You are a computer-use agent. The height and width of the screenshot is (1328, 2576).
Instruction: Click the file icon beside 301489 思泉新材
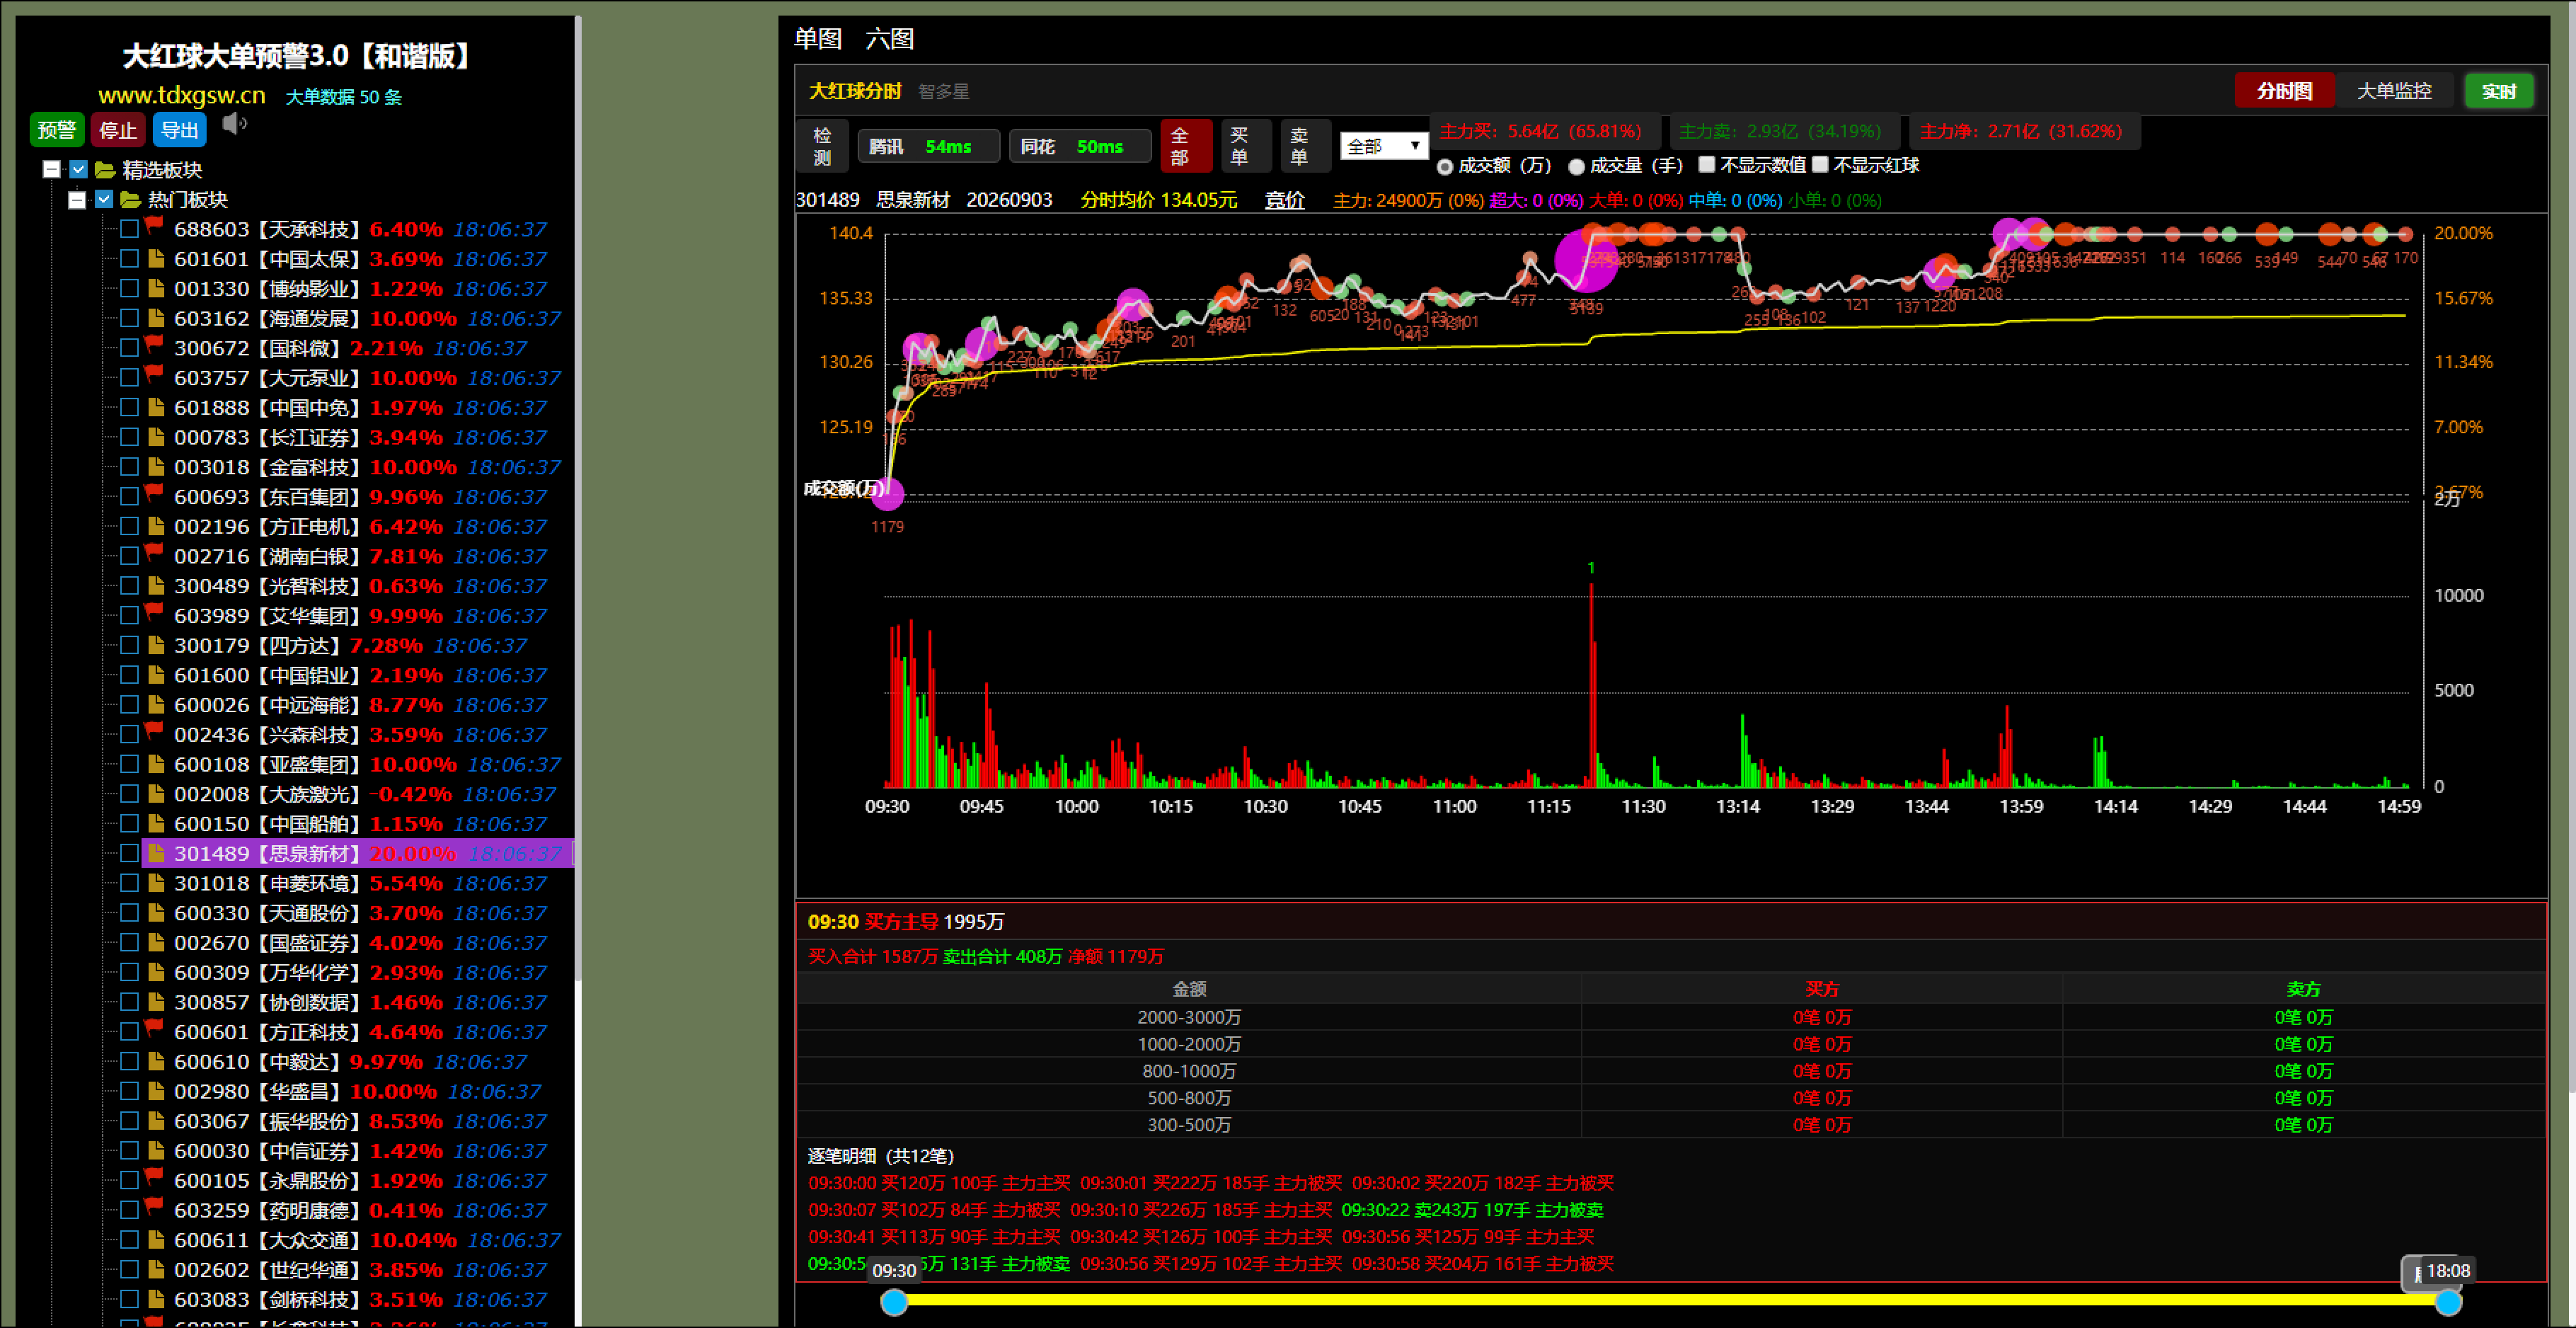pos(156,853)
